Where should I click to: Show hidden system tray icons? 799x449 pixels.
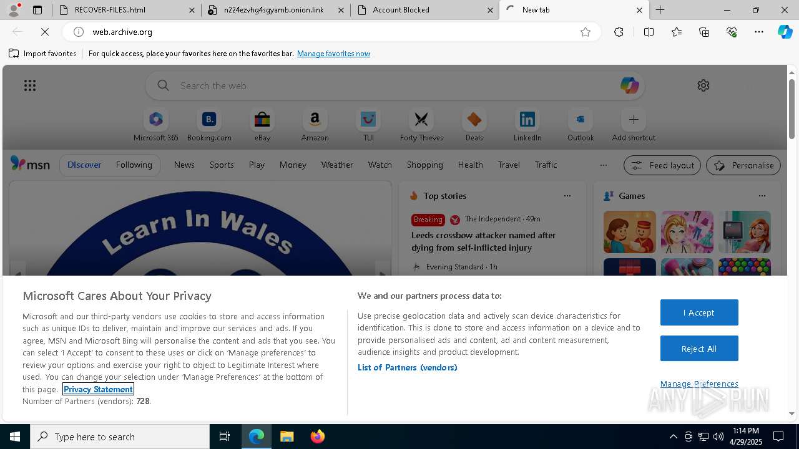[x=673, y=437]
